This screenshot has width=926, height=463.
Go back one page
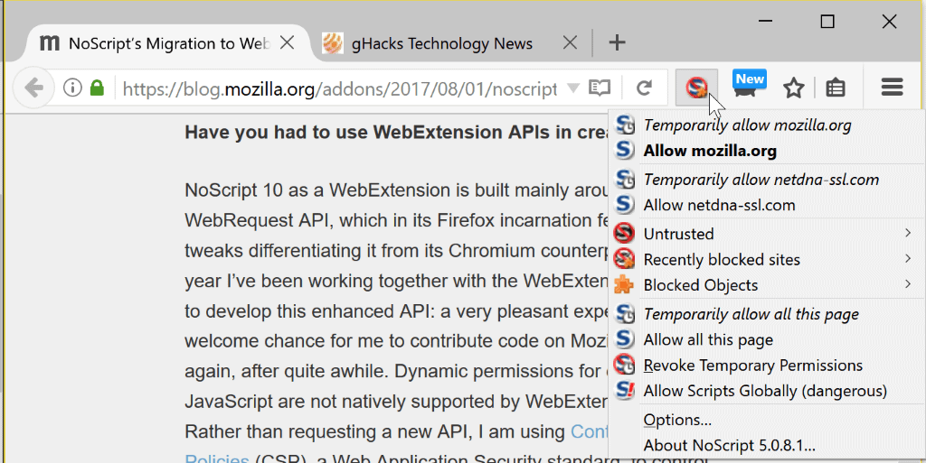[x=33, y=88]
